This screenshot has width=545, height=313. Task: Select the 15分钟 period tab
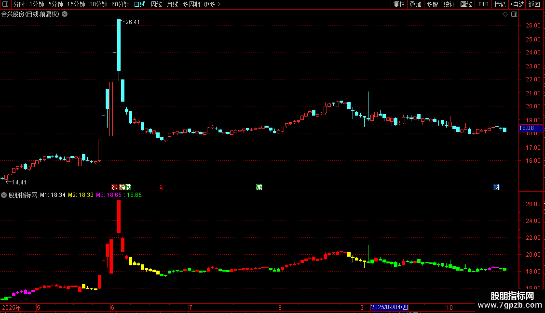(x=76, y=4)
